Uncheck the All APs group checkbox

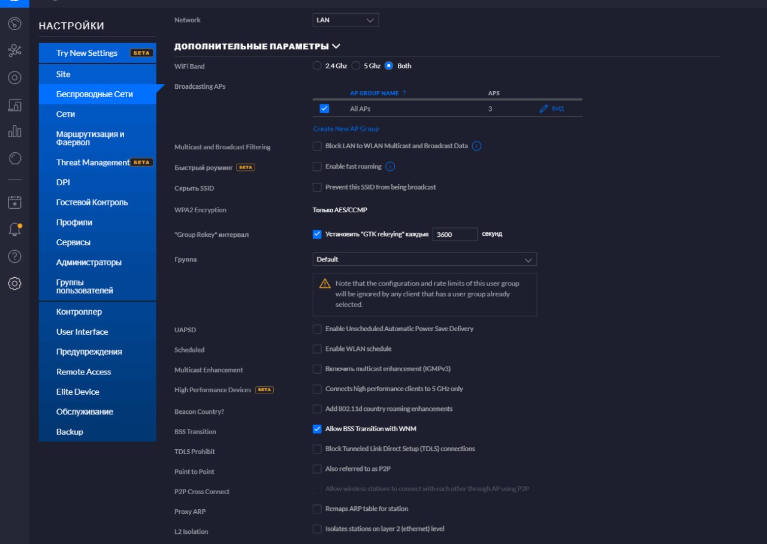pyautogui.click(x=324, y=109)
